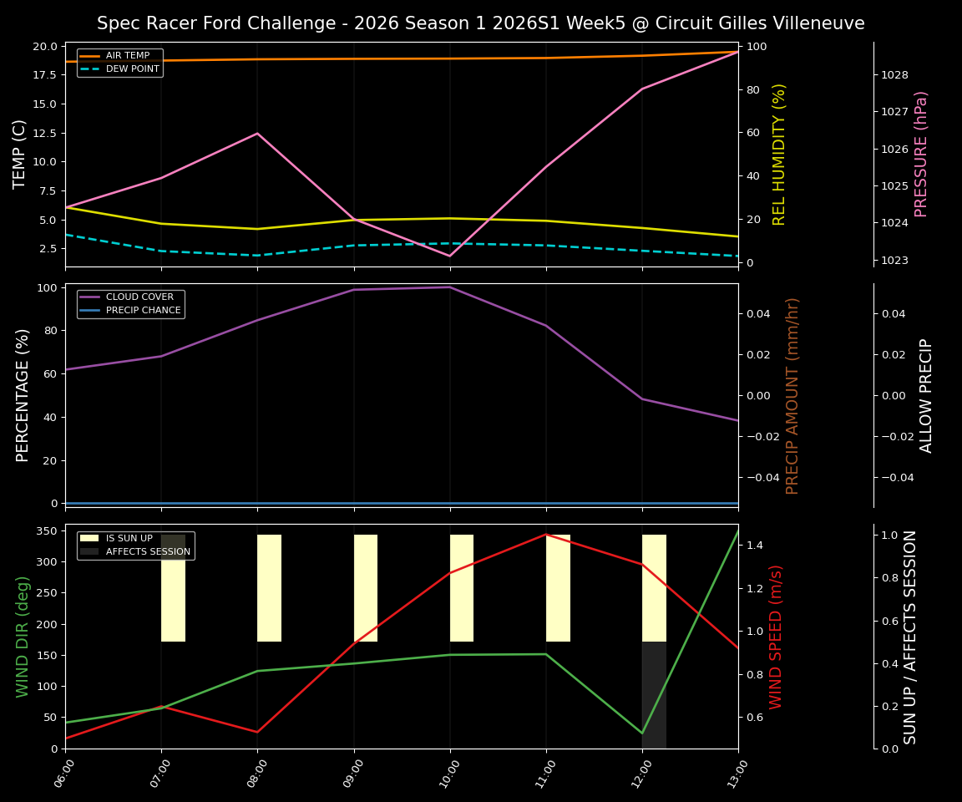Click the AFFECTS SESSION dark legend swatch
The width and height of the screenshot is (962, 802).
[89, 551]
